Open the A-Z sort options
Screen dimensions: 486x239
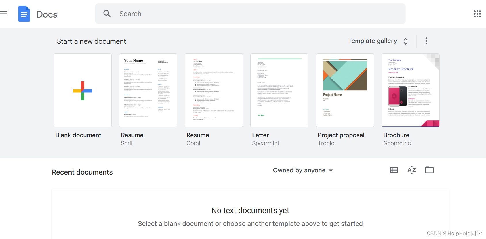pos(411,170)
